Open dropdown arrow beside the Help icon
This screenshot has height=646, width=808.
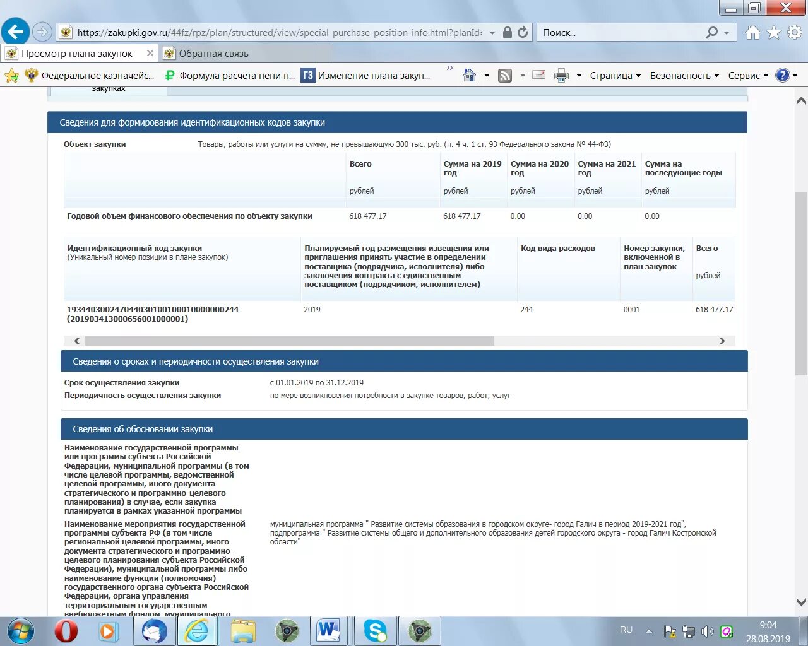[x=795, y=76]
